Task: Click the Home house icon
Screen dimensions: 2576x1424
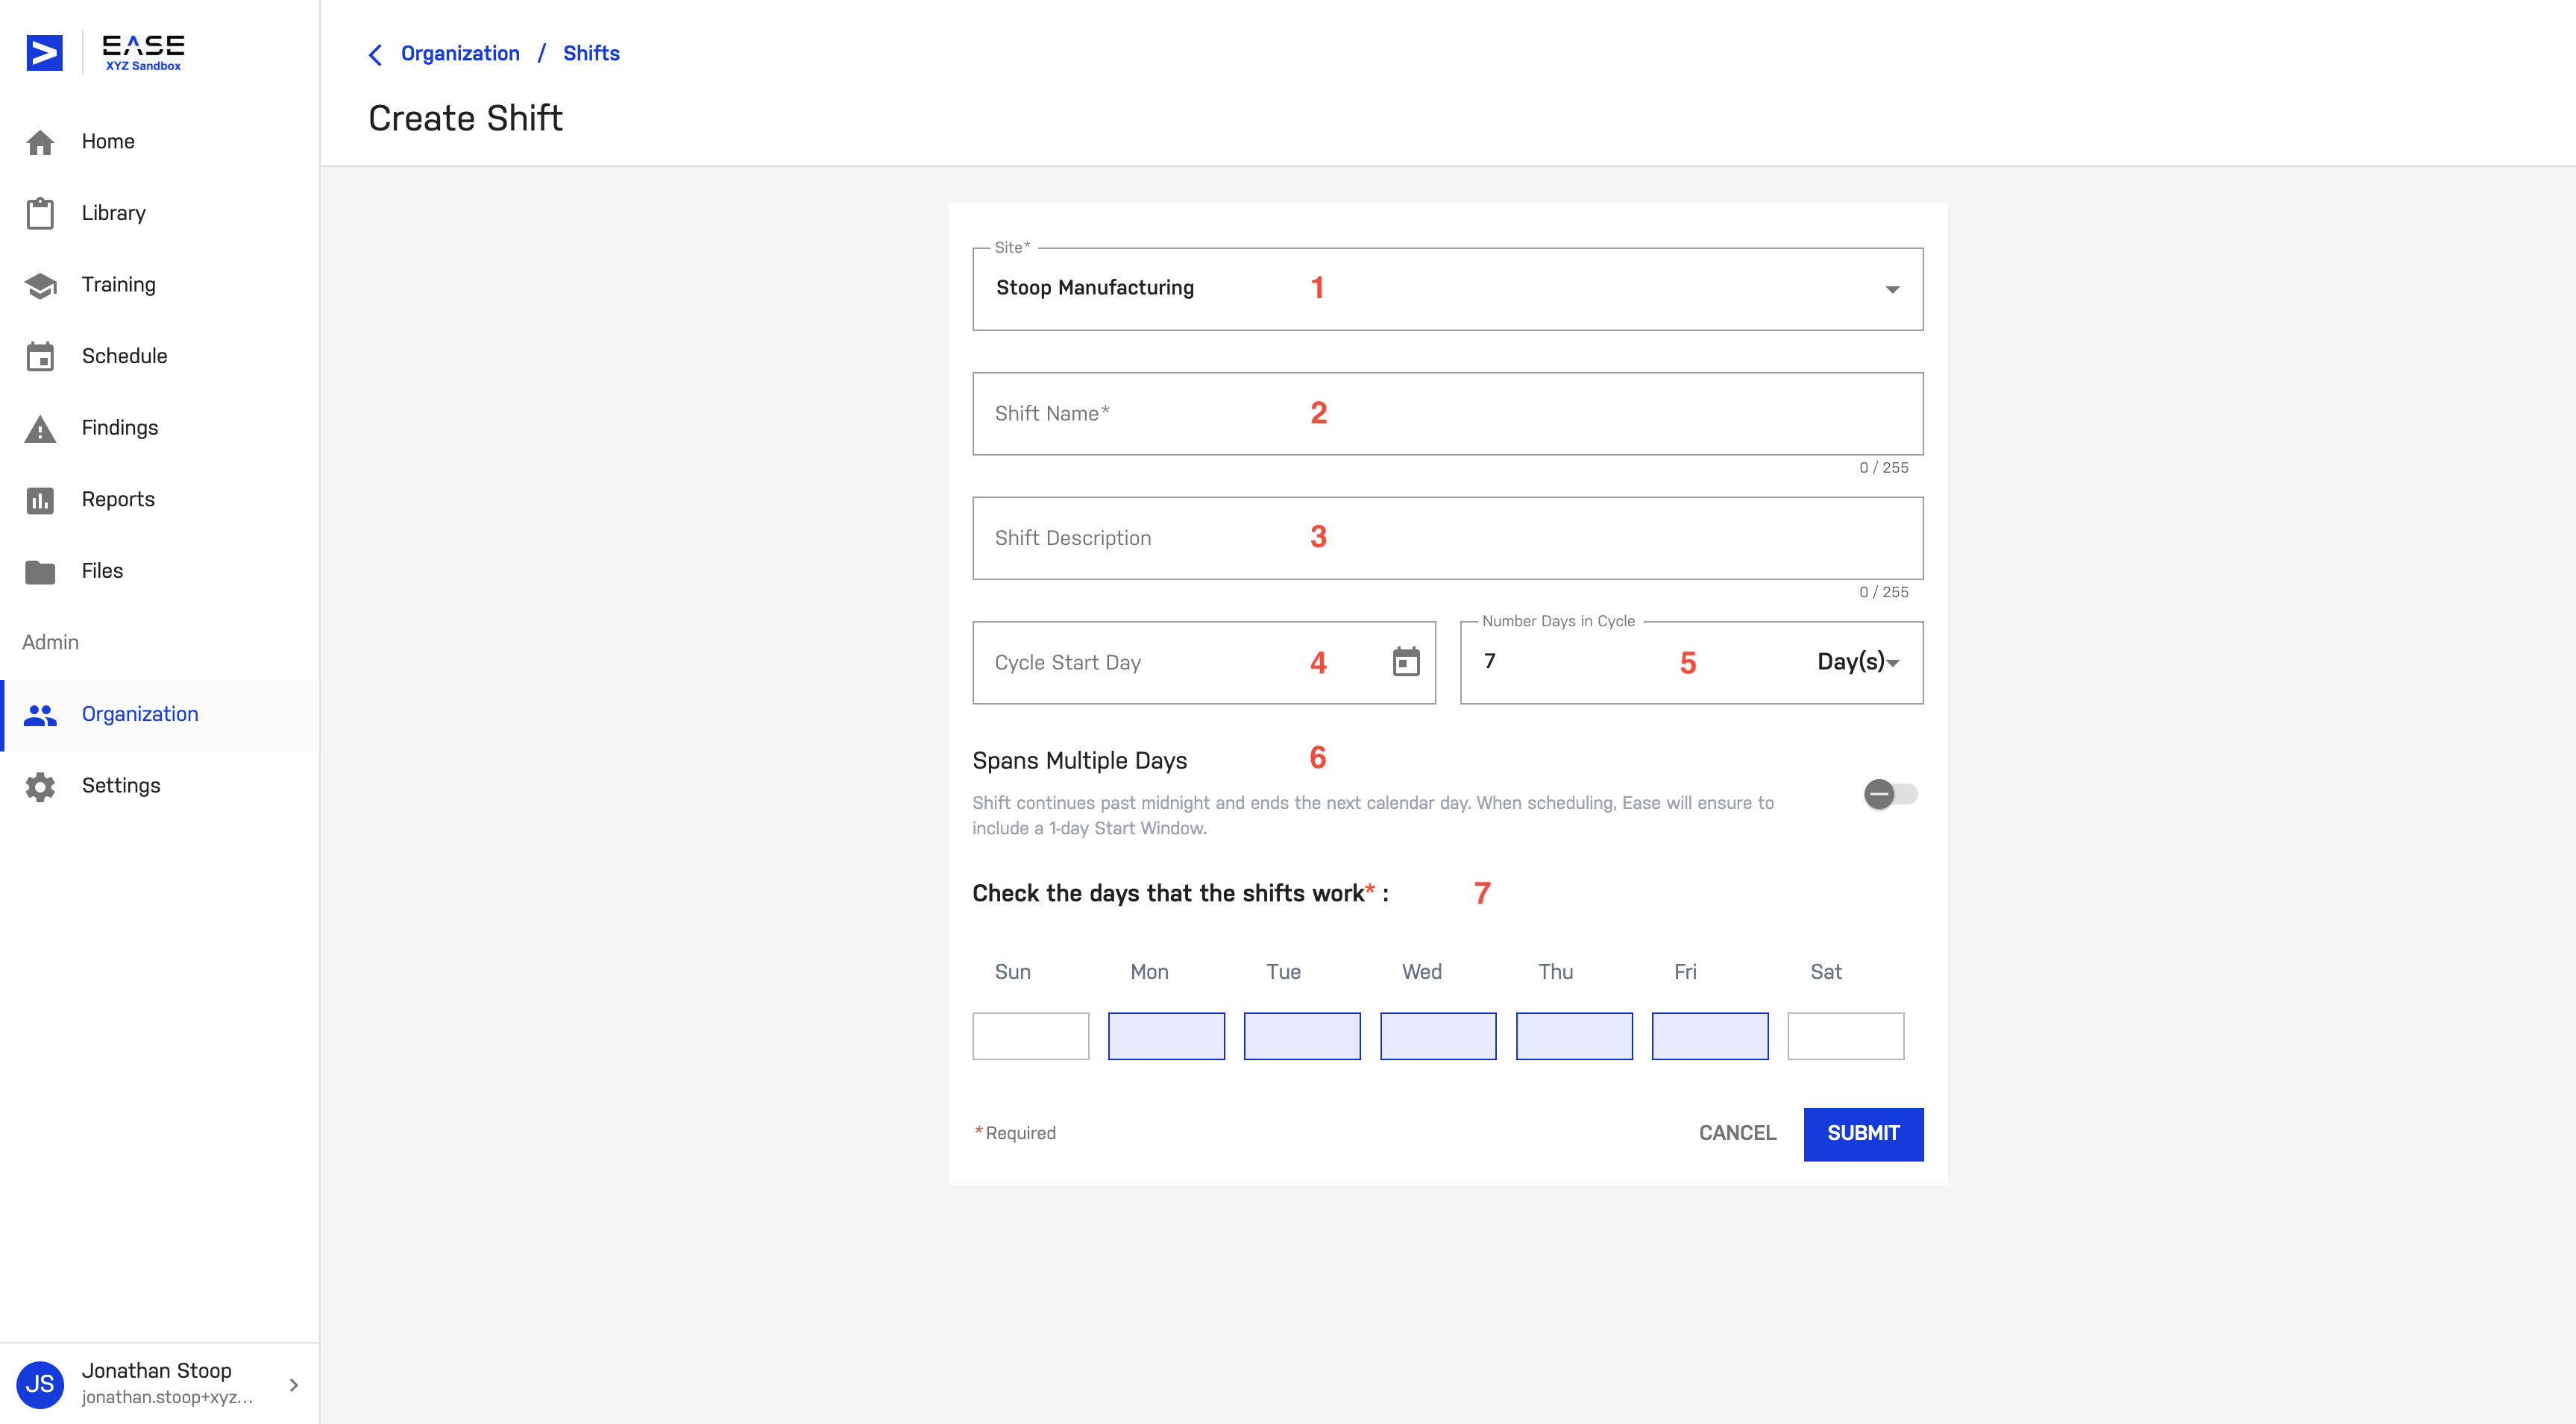Action: point(40,142)
